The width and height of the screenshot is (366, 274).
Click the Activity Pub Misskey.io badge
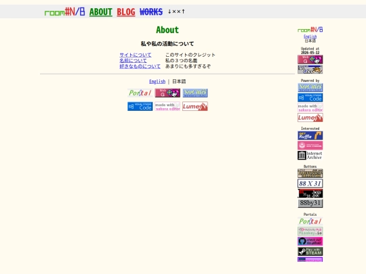(310, 231)
